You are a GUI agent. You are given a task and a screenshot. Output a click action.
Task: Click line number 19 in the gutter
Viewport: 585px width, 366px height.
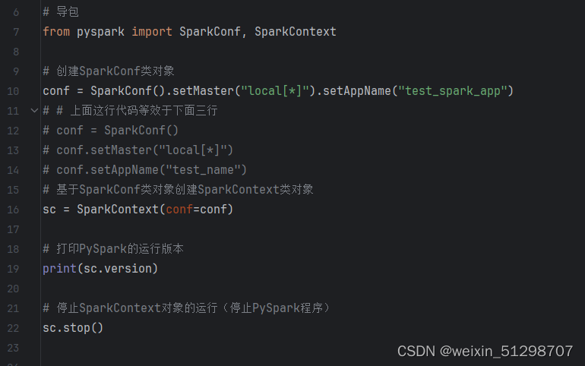click(x=13, y=269)
